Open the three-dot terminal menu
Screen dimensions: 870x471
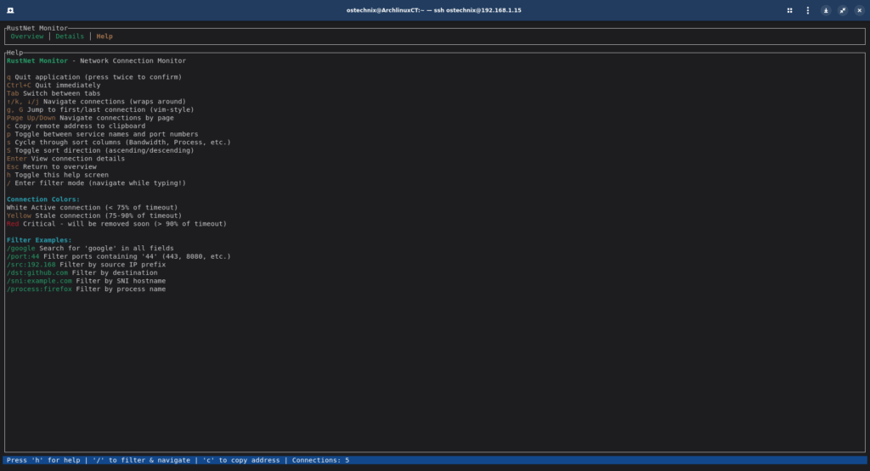pos(808,10)
